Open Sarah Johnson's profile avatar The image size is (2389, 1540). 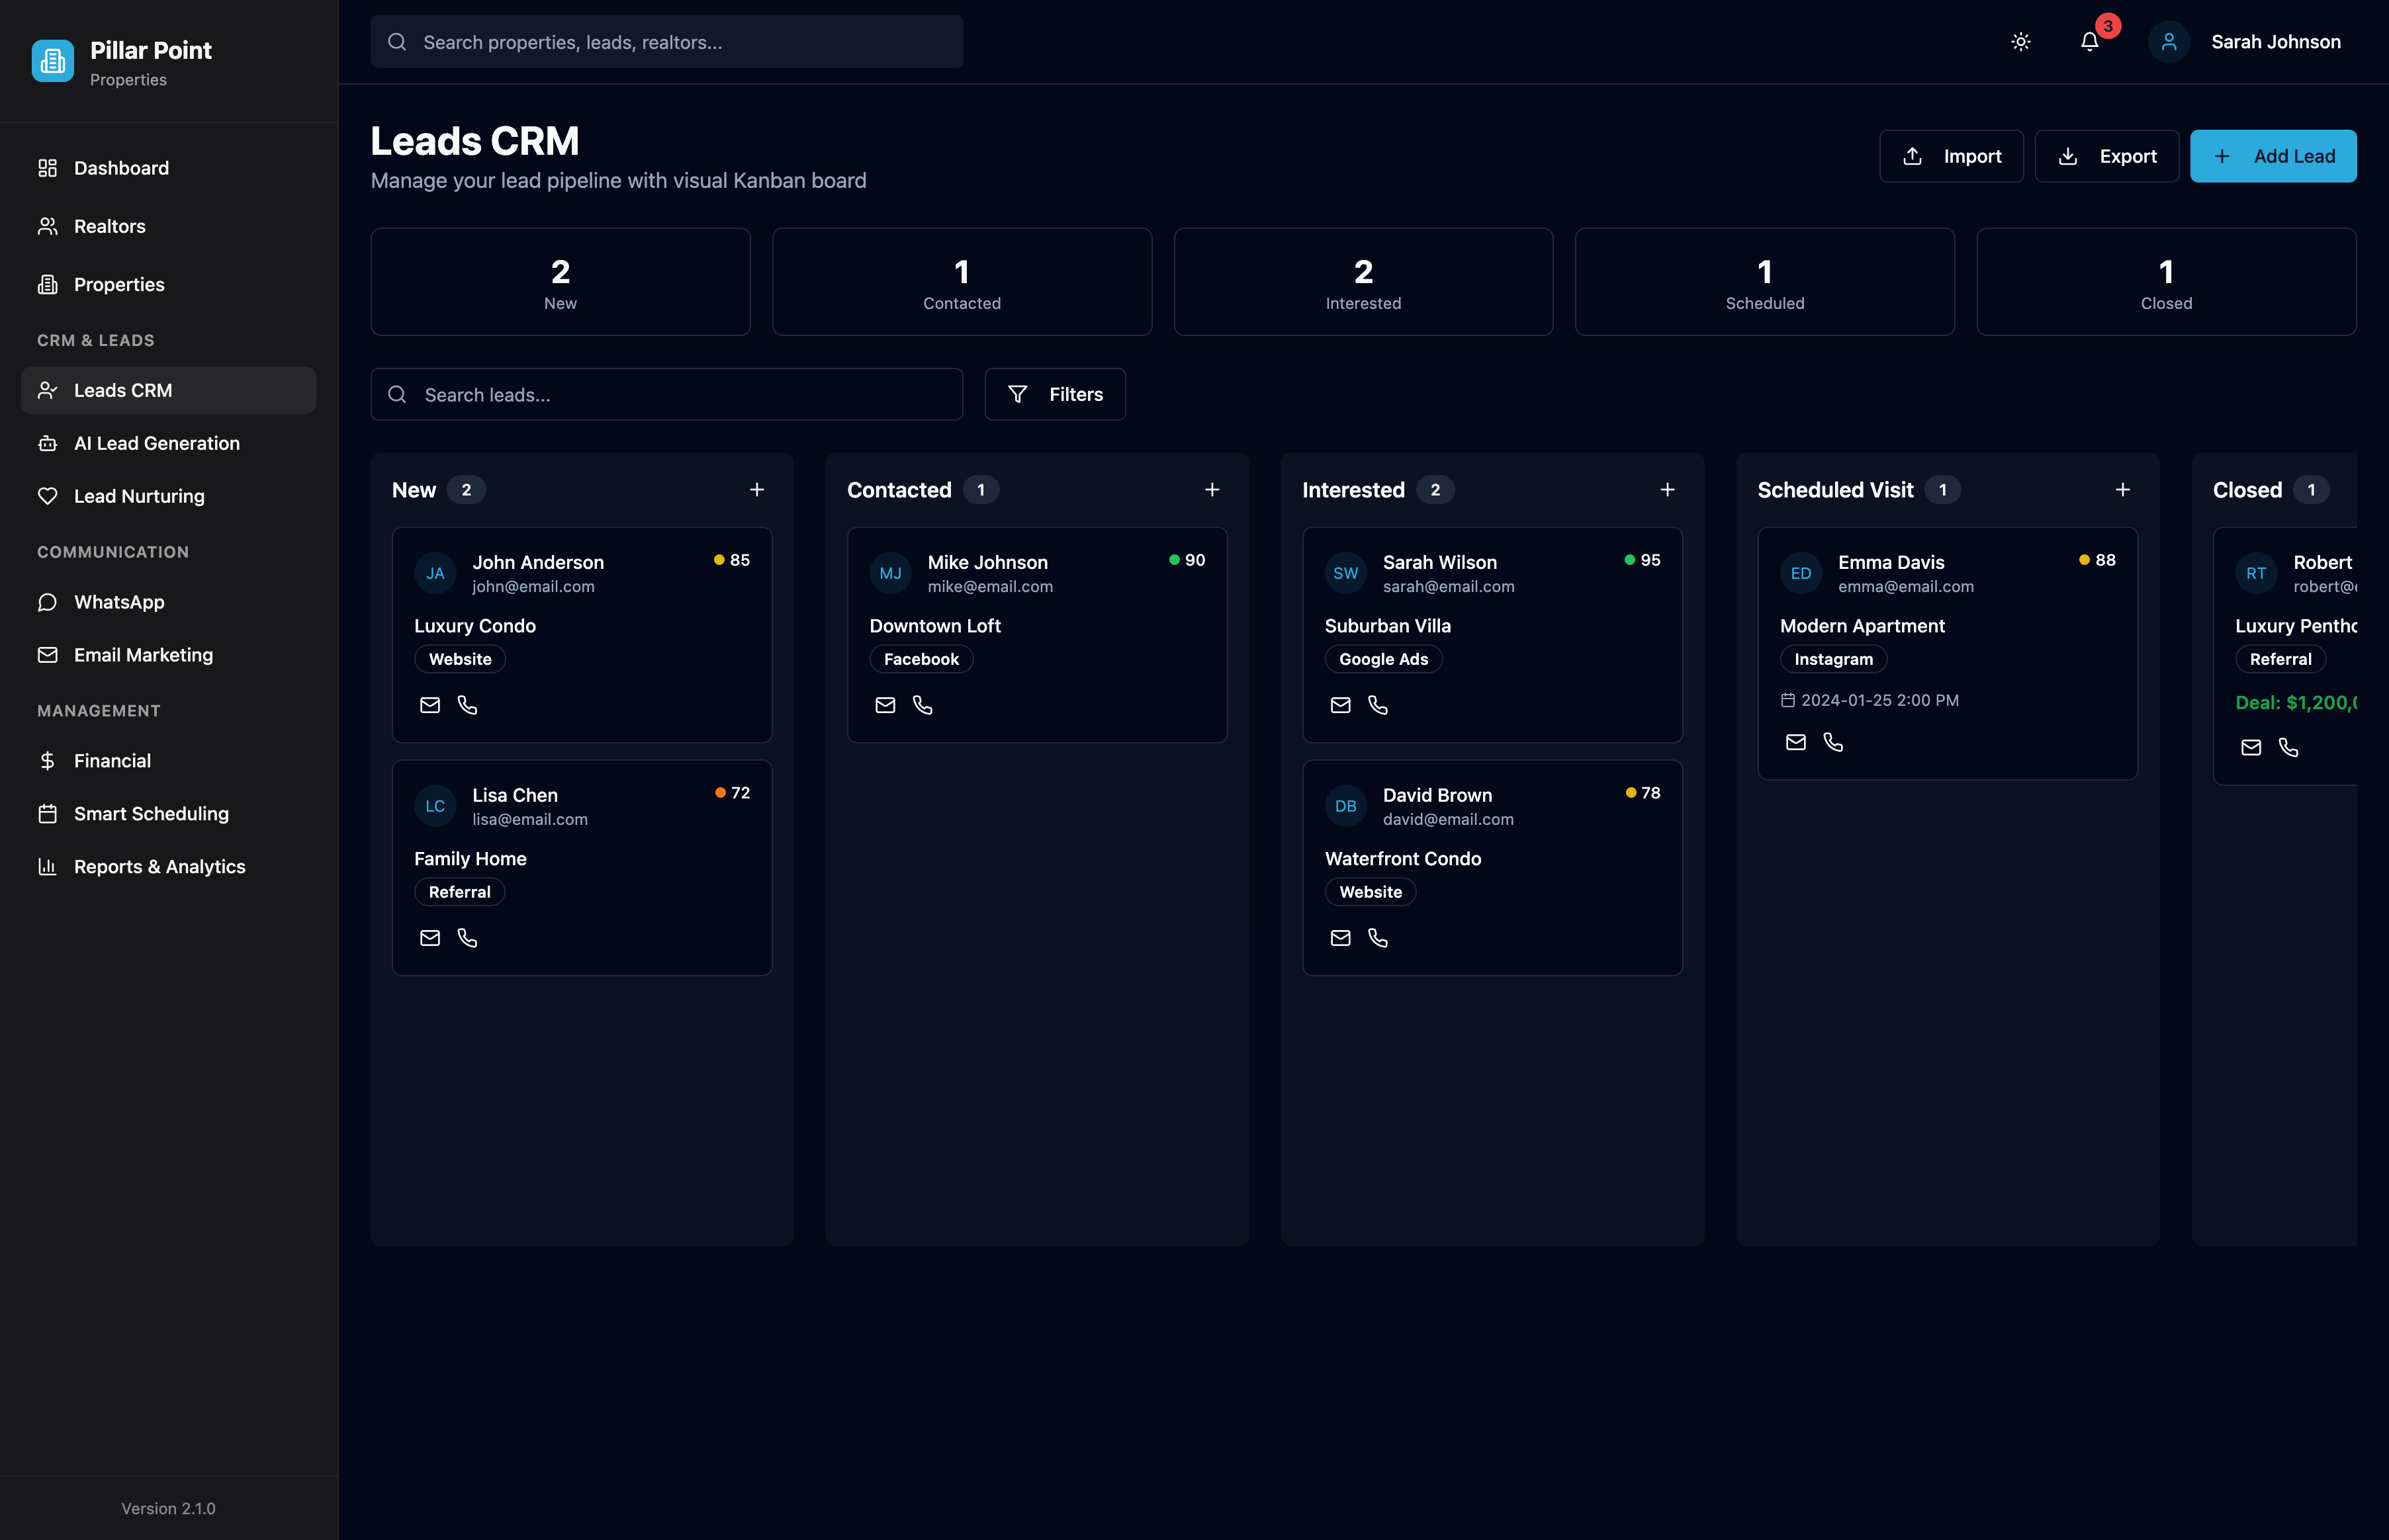2168,42
